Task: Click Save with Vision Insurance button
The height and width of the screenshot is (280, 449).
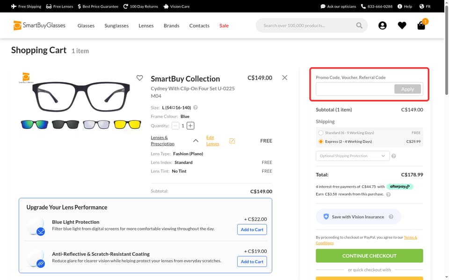Action: (x=358, y=217)
